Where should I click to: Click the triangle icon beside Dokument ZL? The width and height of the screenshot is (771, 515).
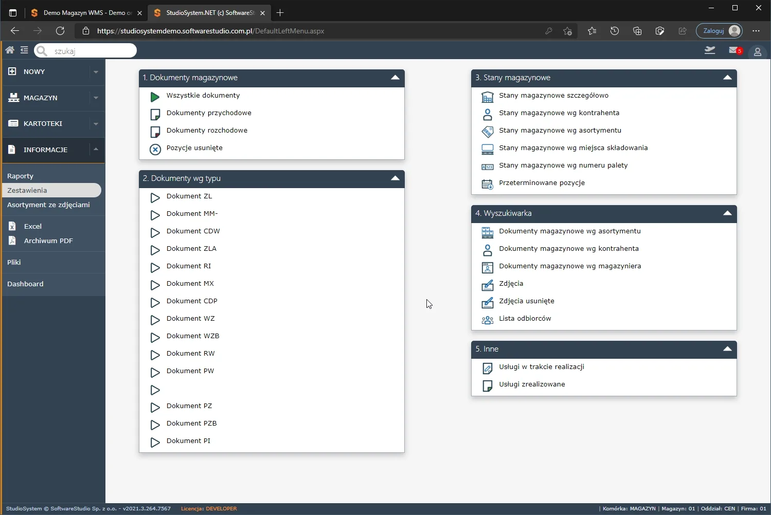[x=155, y=198]
